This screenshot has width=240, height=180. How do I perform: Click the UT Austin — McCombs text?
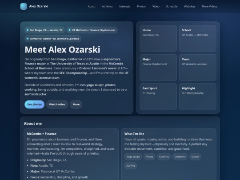[195, 35]
